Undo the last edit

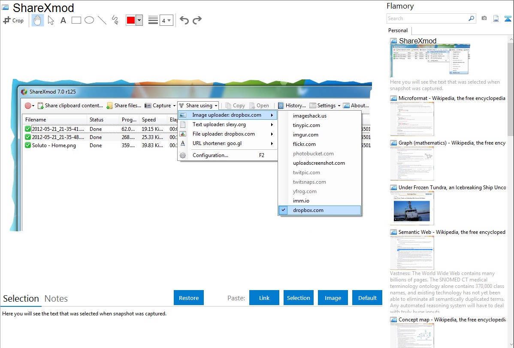[x=184, y=20]
